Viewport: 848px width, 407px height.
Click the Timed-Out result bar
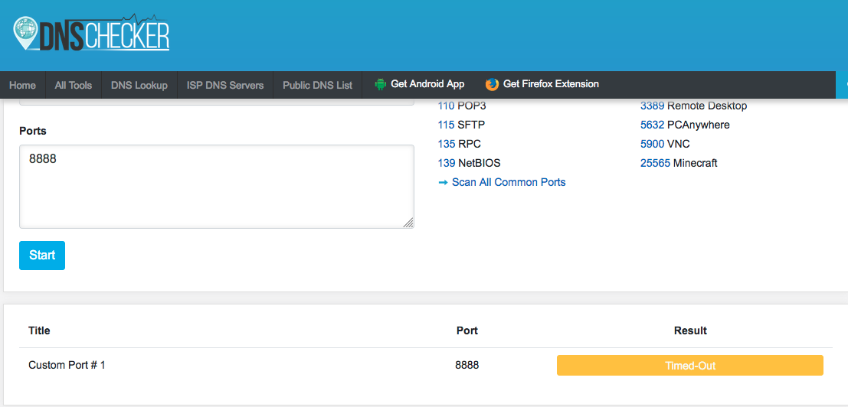[689, 366]
